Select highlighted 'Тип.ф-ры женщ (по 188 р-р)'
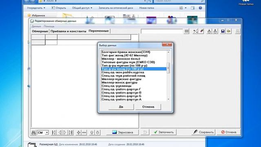Image resolution: width=261 pixels, height=147 pixels. click(134, 69)
